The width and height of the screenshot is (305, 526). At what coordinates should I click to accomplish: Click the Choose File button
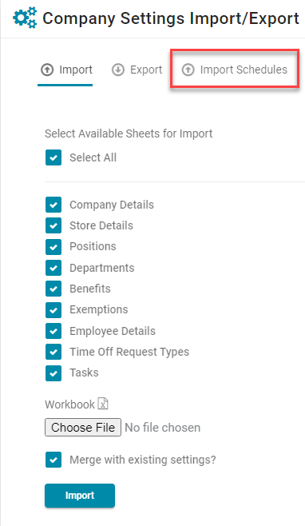point(83,427)
